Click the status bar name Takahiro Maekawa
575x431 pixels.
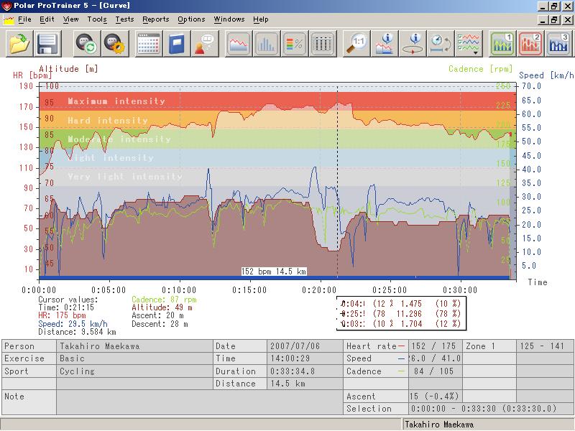[439, 425]
